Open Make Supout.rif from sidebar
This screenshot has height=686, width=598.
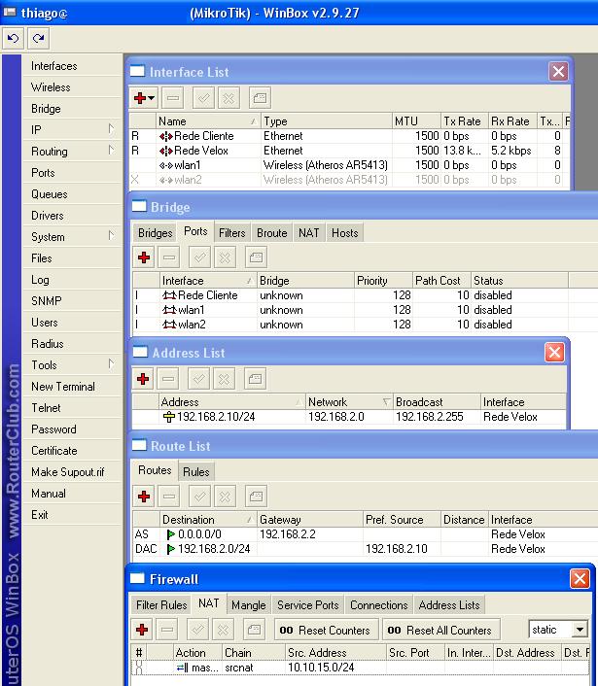click(x=72, y=472)
